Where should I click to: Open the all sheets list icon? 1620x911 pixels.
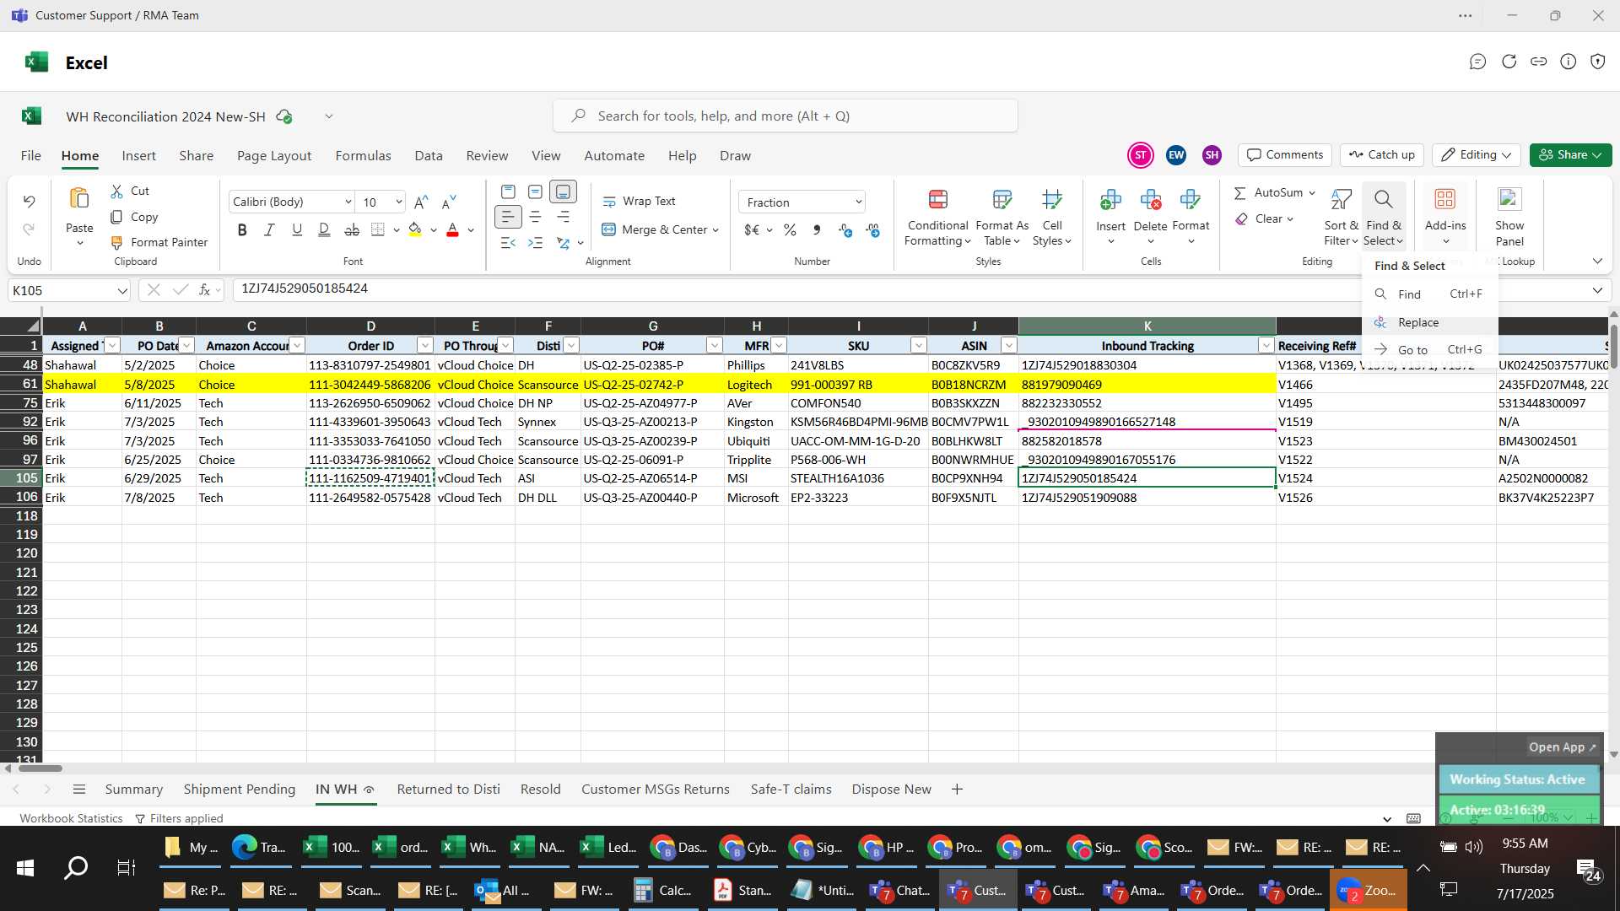[x=79, y=790]
